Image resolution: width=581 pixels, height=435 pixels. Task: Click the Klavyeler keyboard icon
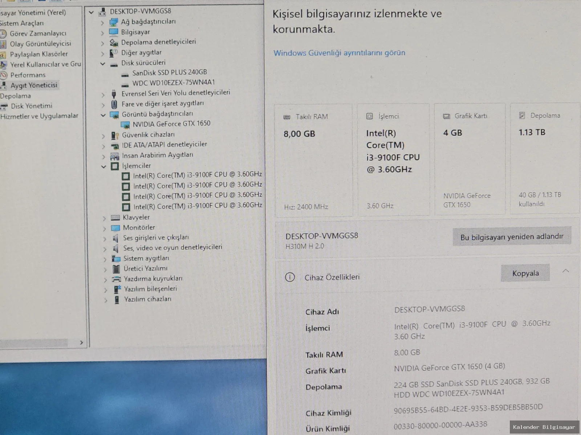click(115, 217)
